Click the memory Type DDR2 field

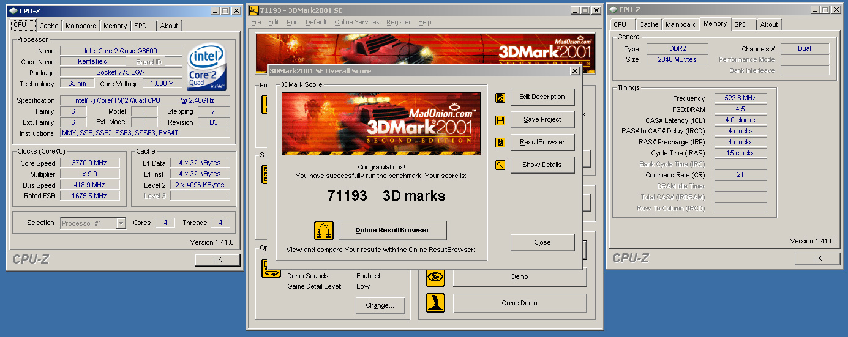(x=677, y=48)
